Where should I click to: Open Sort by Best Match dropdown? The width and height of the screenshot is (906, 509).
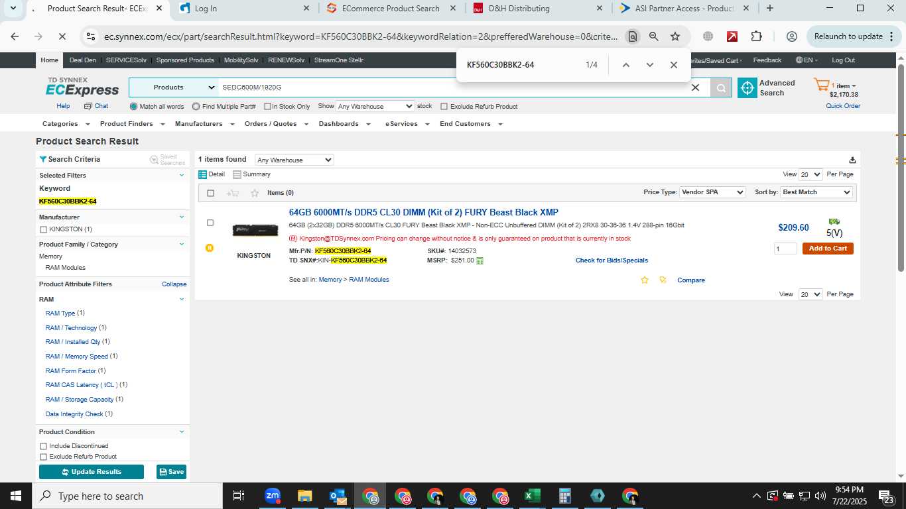click(x=816, y=192)
